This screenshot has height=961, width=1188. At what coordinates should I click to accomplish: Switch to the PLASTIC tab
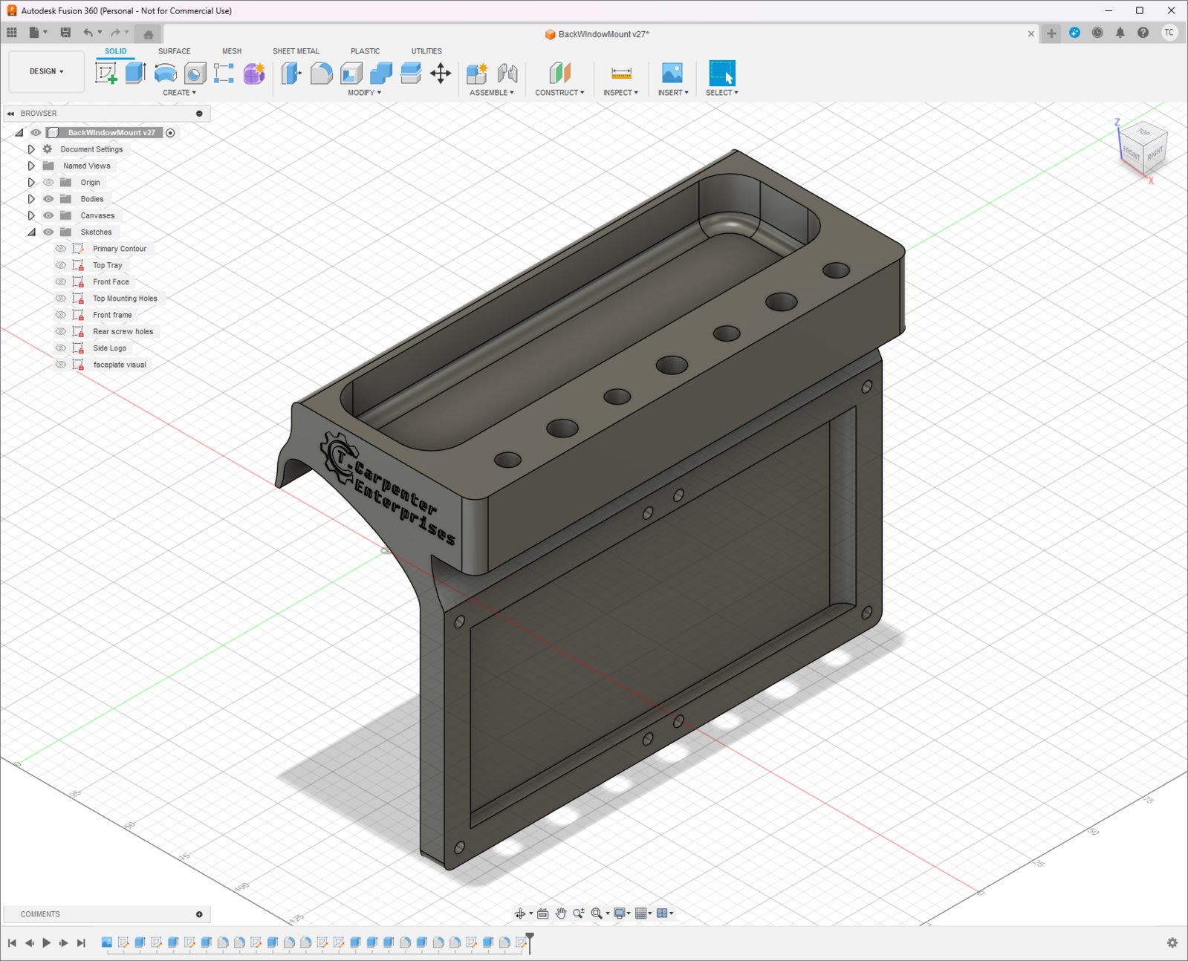pos(365,51)
